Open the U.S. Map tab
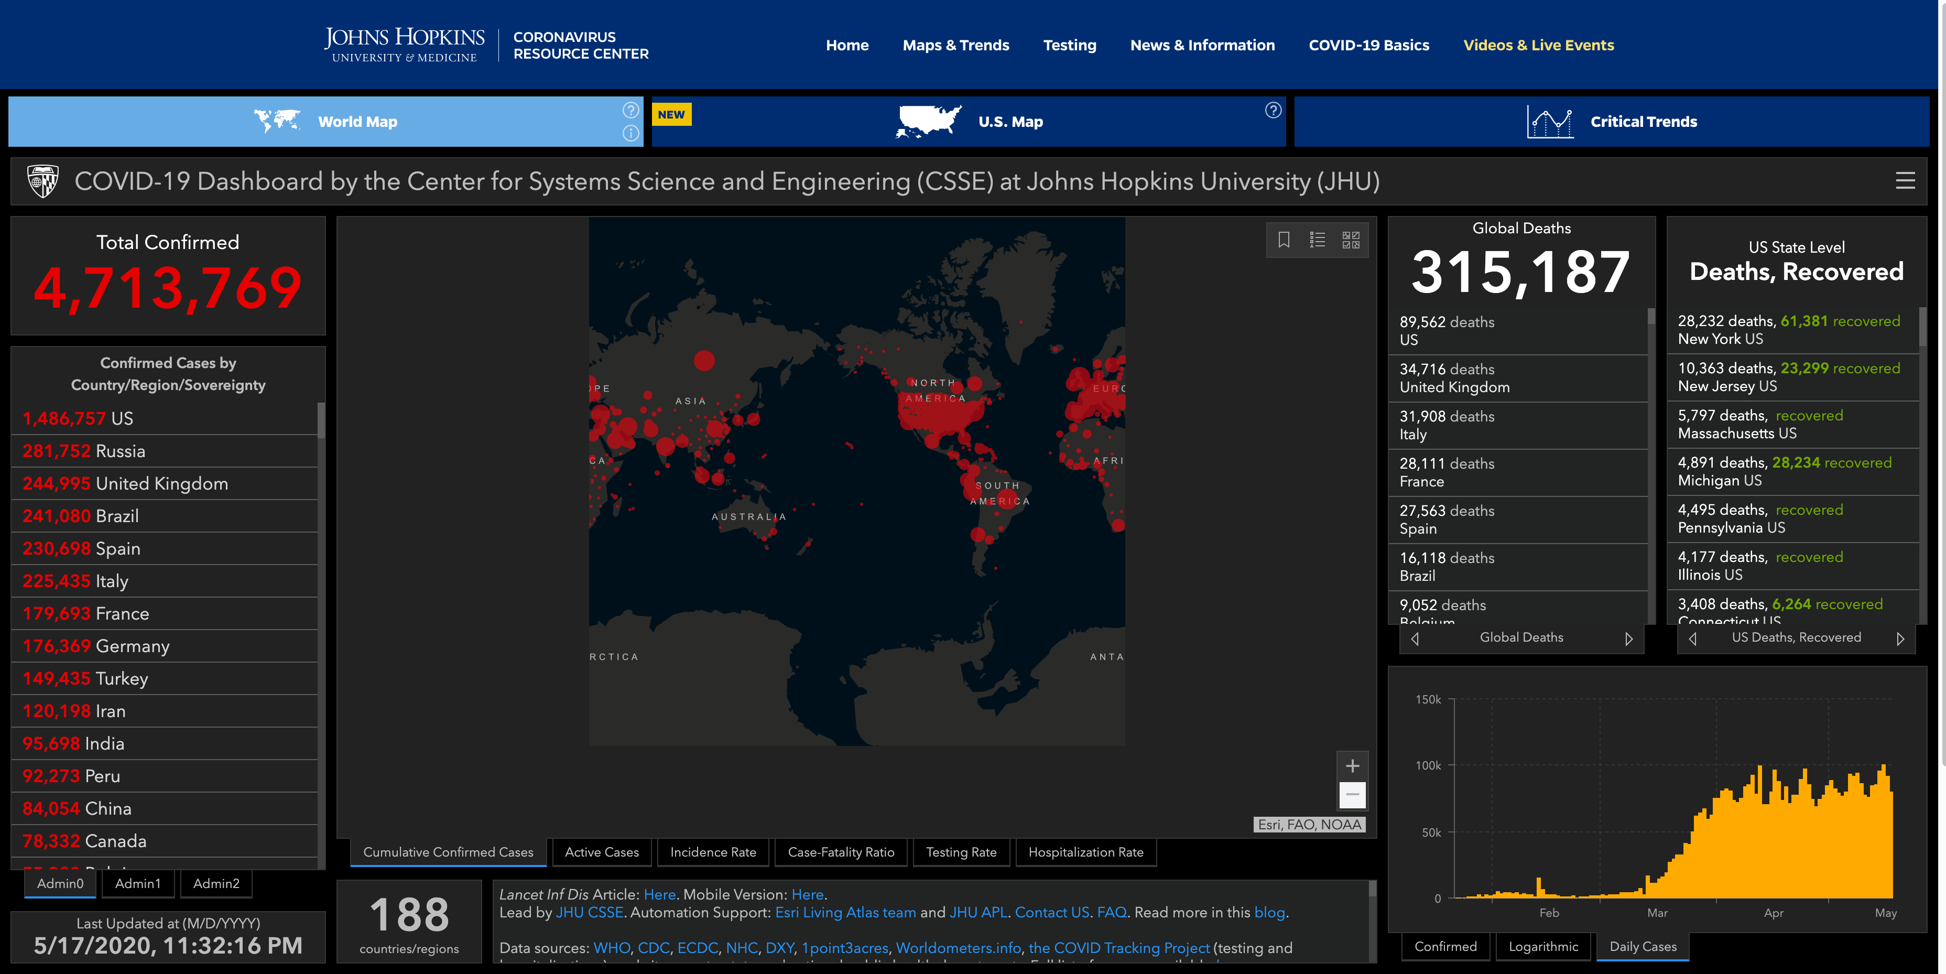The image size is (1946, 974). point(969,121)
